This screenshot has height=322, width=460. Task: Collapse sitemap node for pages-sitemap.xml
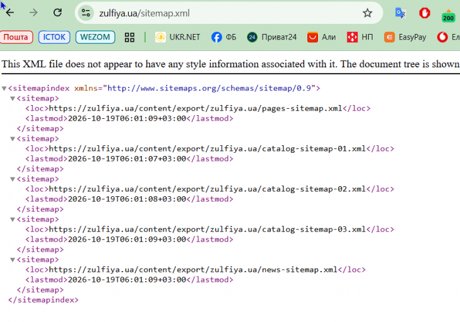(13, 98)
